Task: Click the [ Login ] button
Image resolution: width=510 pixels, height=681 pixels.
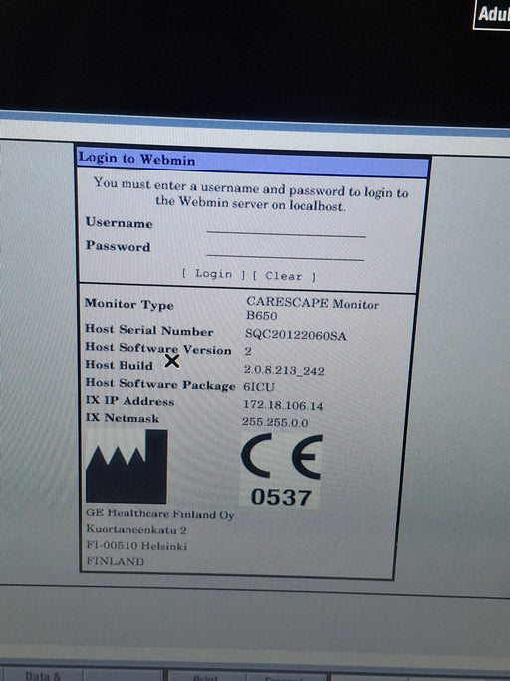Action: [213, 274]
